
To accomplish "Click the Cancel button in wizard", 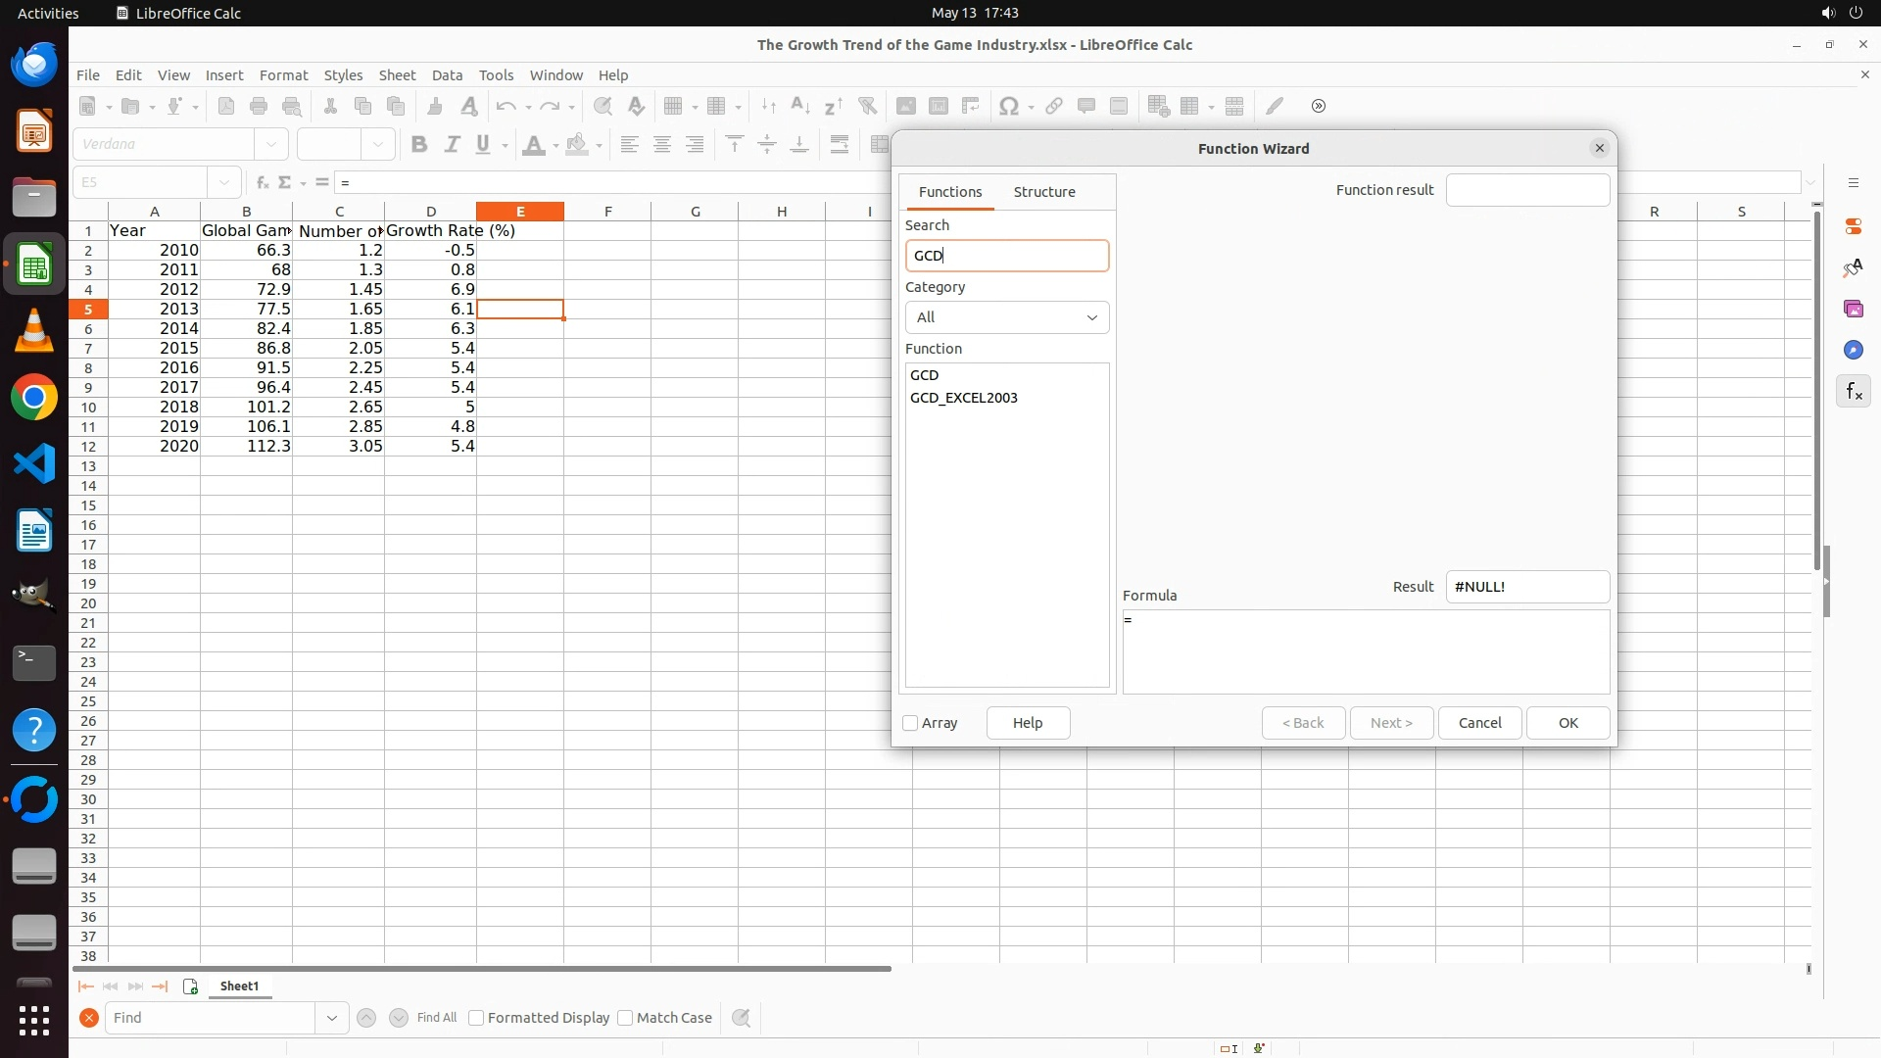I will point(1479,723).
